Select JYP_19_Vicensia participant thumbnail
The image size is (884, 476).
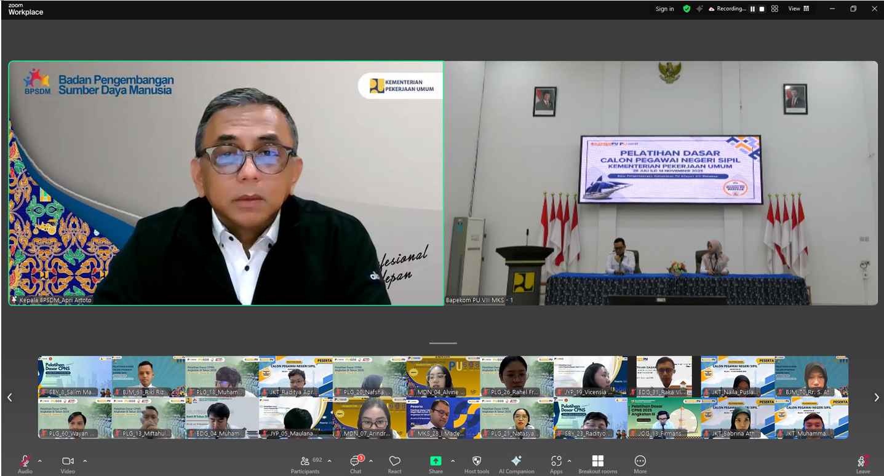tap(591, 376)
